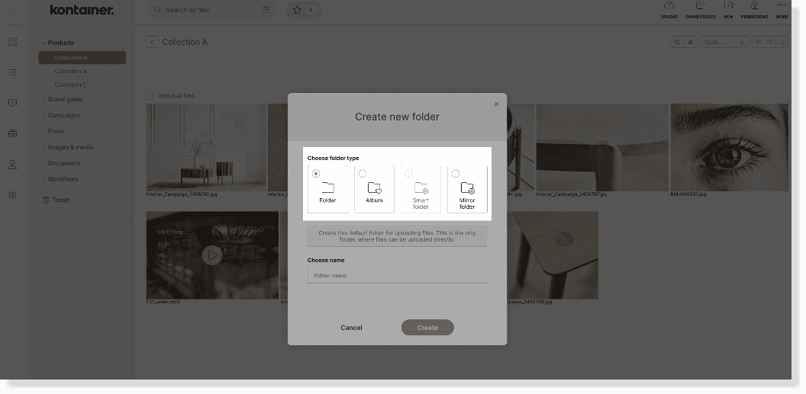This screenshot has width=806, height=394.
Task: Select Collection B in the tree
Action: point(70,72)
